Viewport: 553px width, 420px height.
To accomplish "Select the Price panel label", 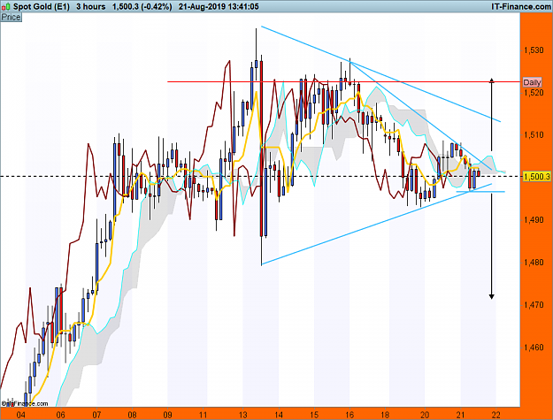I will click(12, 18).
